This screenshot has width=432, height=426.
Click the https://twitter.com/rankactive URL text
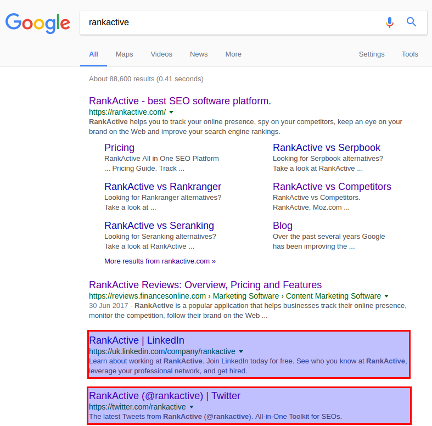click(x=137, y=407)
